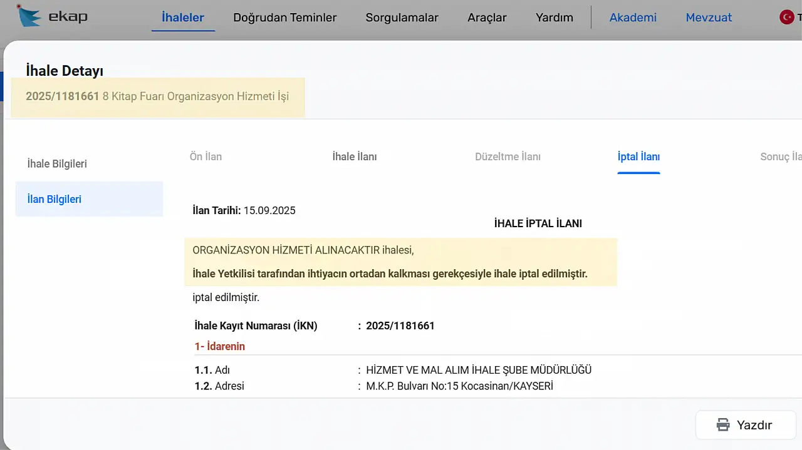Switch to the İhale İlanı tab
The width and height of the screenshot is (802, 450).
coord(354,156)
